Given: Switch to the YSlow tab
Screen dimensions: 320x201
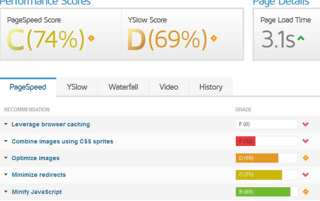Looking at the screenshot, I should (x=77, y=87).
